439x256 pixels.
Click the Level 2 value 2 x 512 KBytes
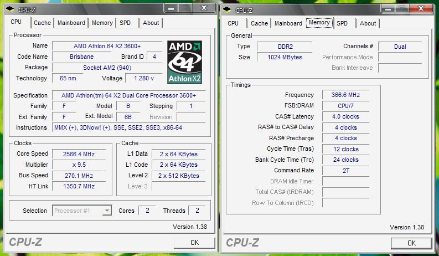(x=179, y=176)
